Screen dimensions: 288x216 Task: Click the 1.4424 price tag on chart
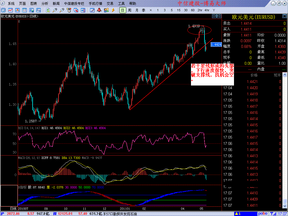pos(216,44)
